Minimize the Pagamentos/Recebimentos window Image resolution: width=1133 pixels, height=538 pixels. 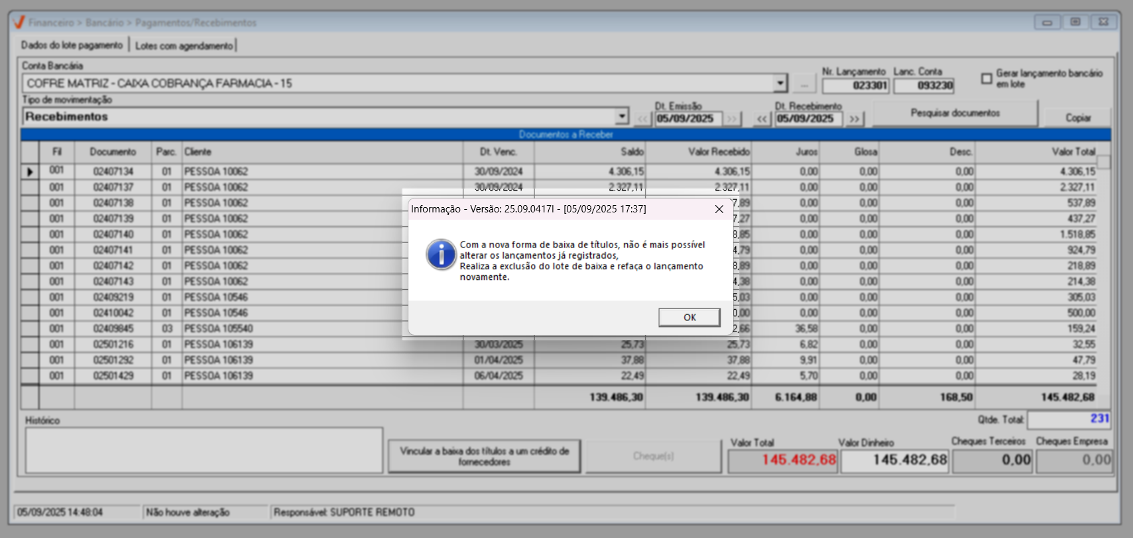click(1047, 22)
